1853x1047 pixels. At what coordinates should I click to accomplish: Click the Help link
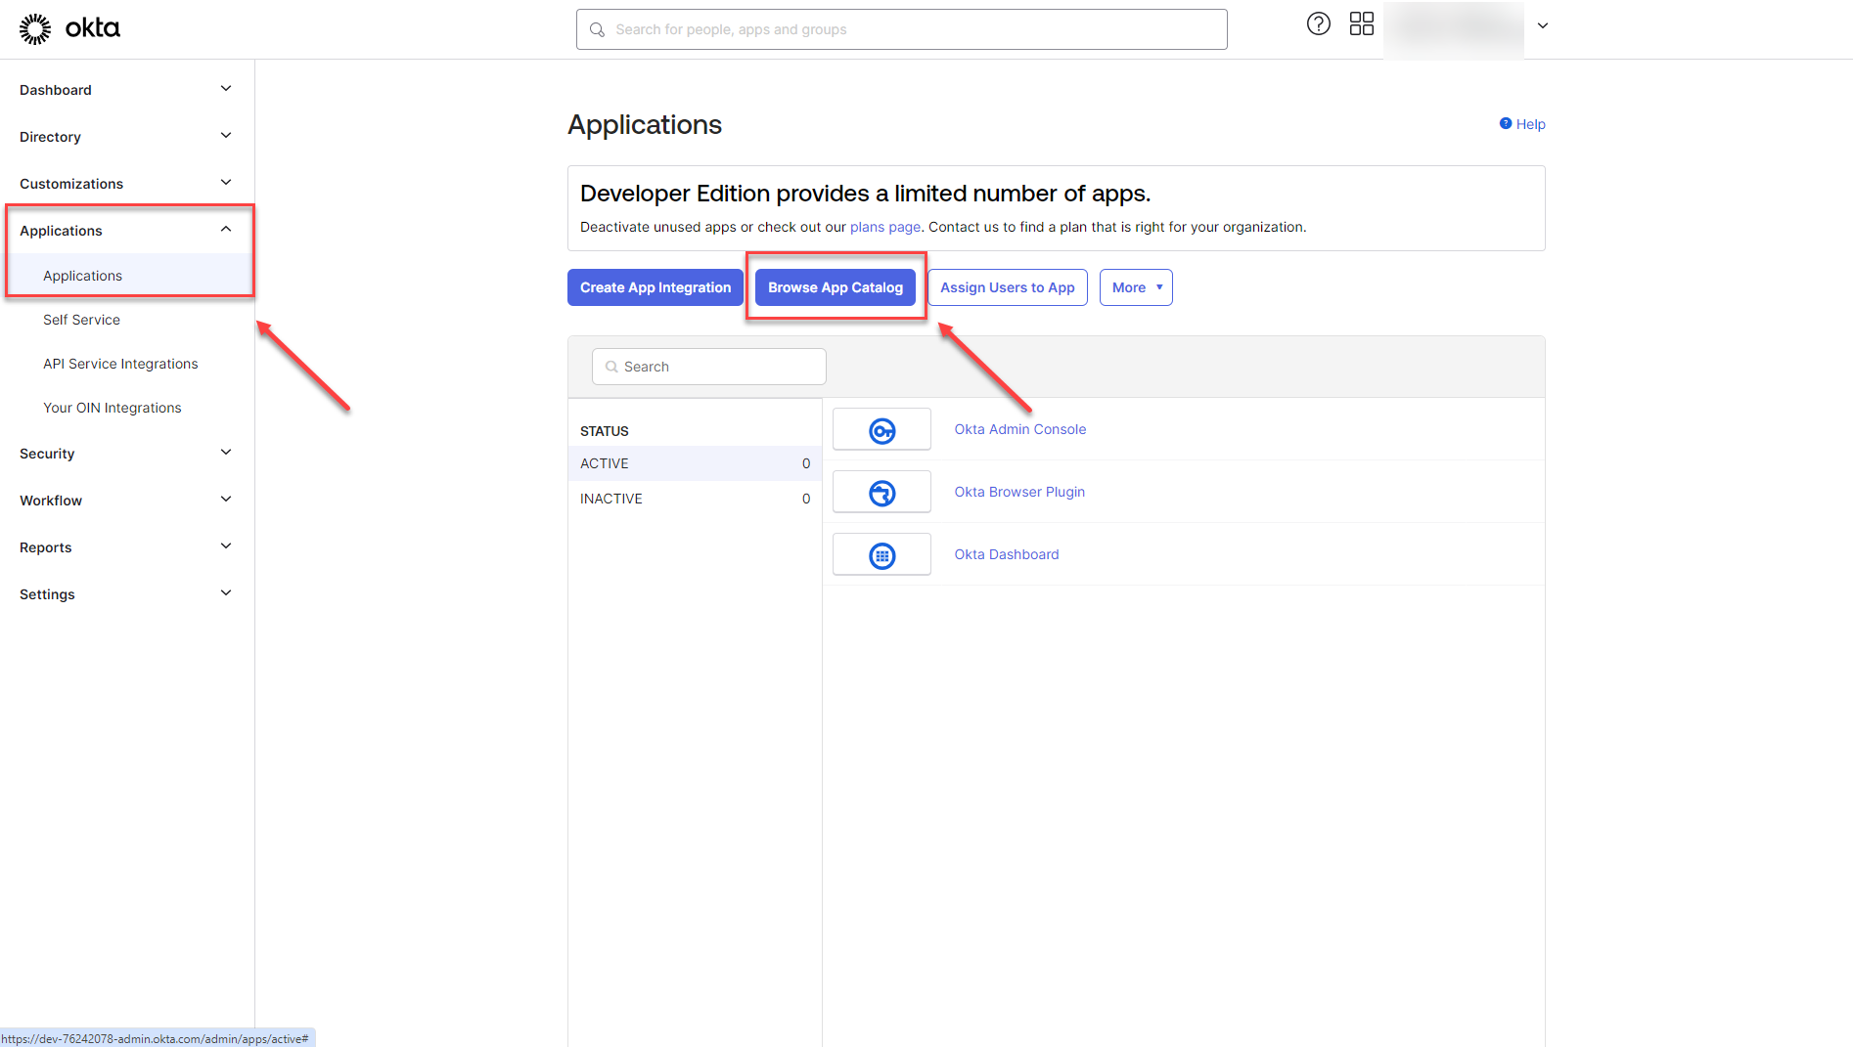tap(1531, 124)
